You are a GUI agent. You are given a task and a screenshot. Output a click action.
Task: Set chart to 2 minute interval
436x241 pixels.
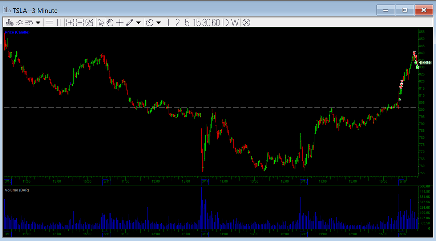click(x=178, y=23)
